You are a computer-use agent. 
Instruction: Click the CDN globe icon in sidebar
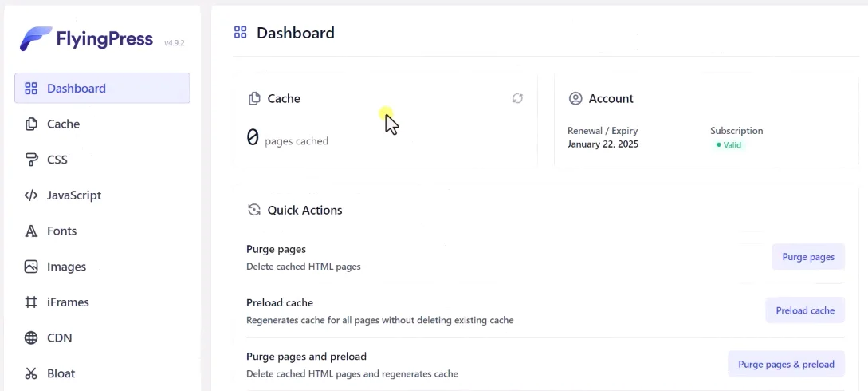tap(31, 338)
